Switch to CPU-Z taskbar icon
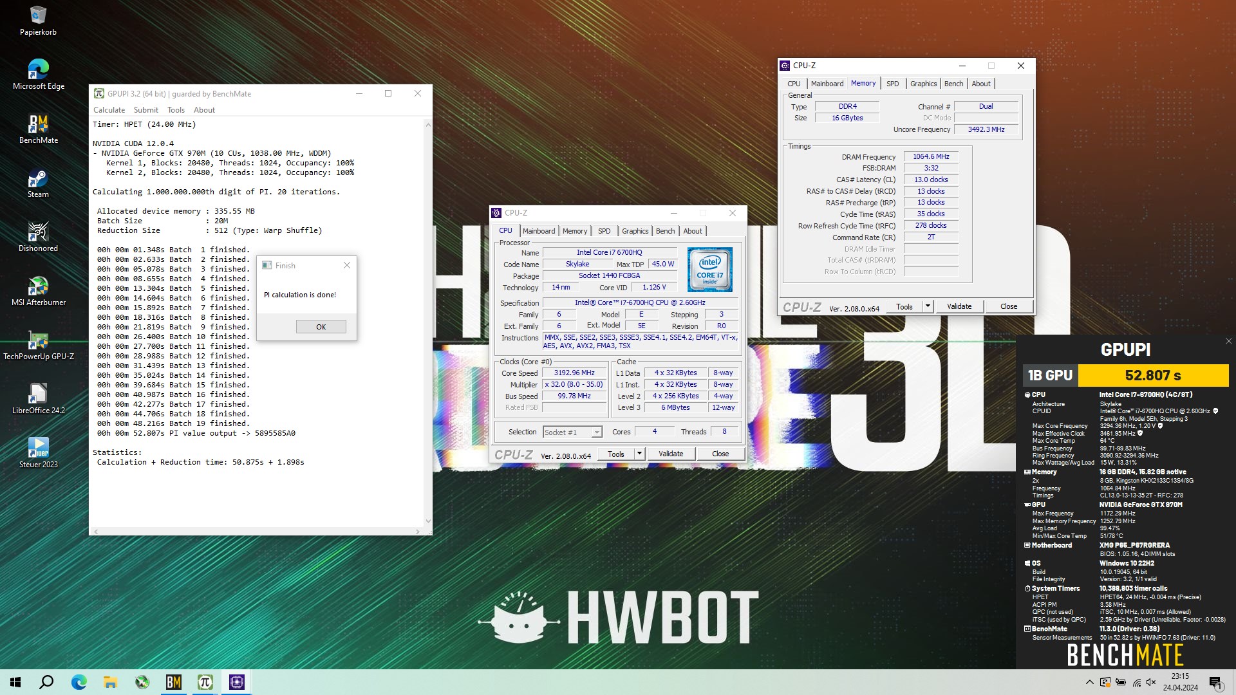The height and width of the screenshot is (695, 1236). pos(236,682)
